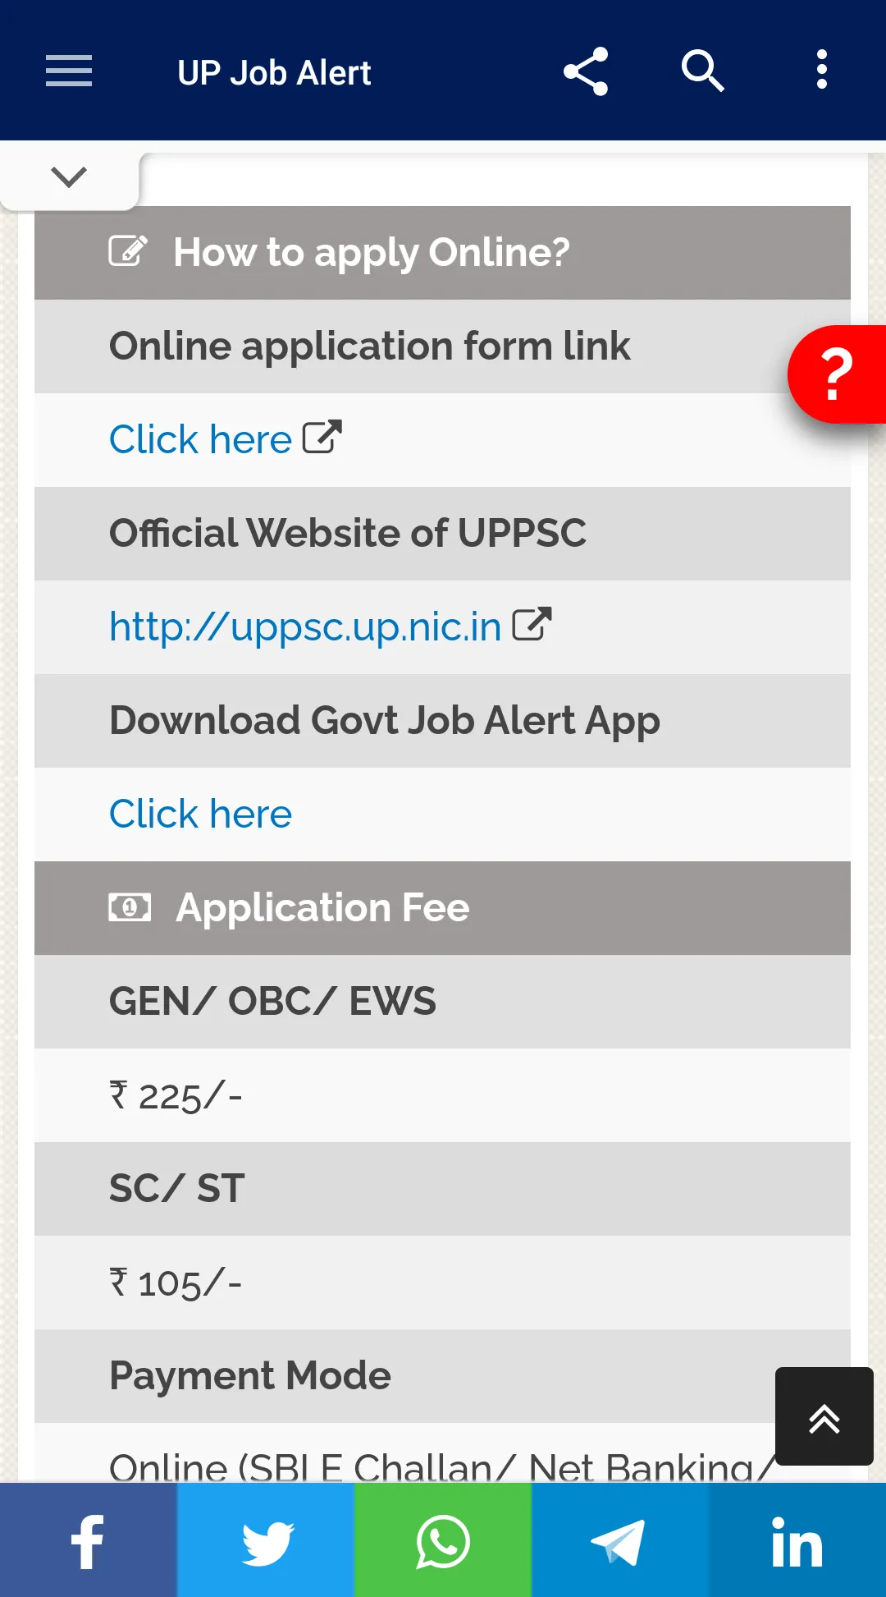The image size is (886, 1597).
Task: Tap the 'UP Job Alert' title
Action: point(274,72)
